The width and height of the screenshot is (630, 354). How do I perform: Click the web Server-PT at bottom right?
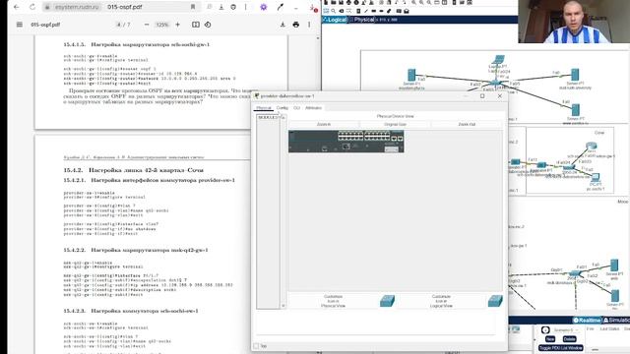(614, 265)
